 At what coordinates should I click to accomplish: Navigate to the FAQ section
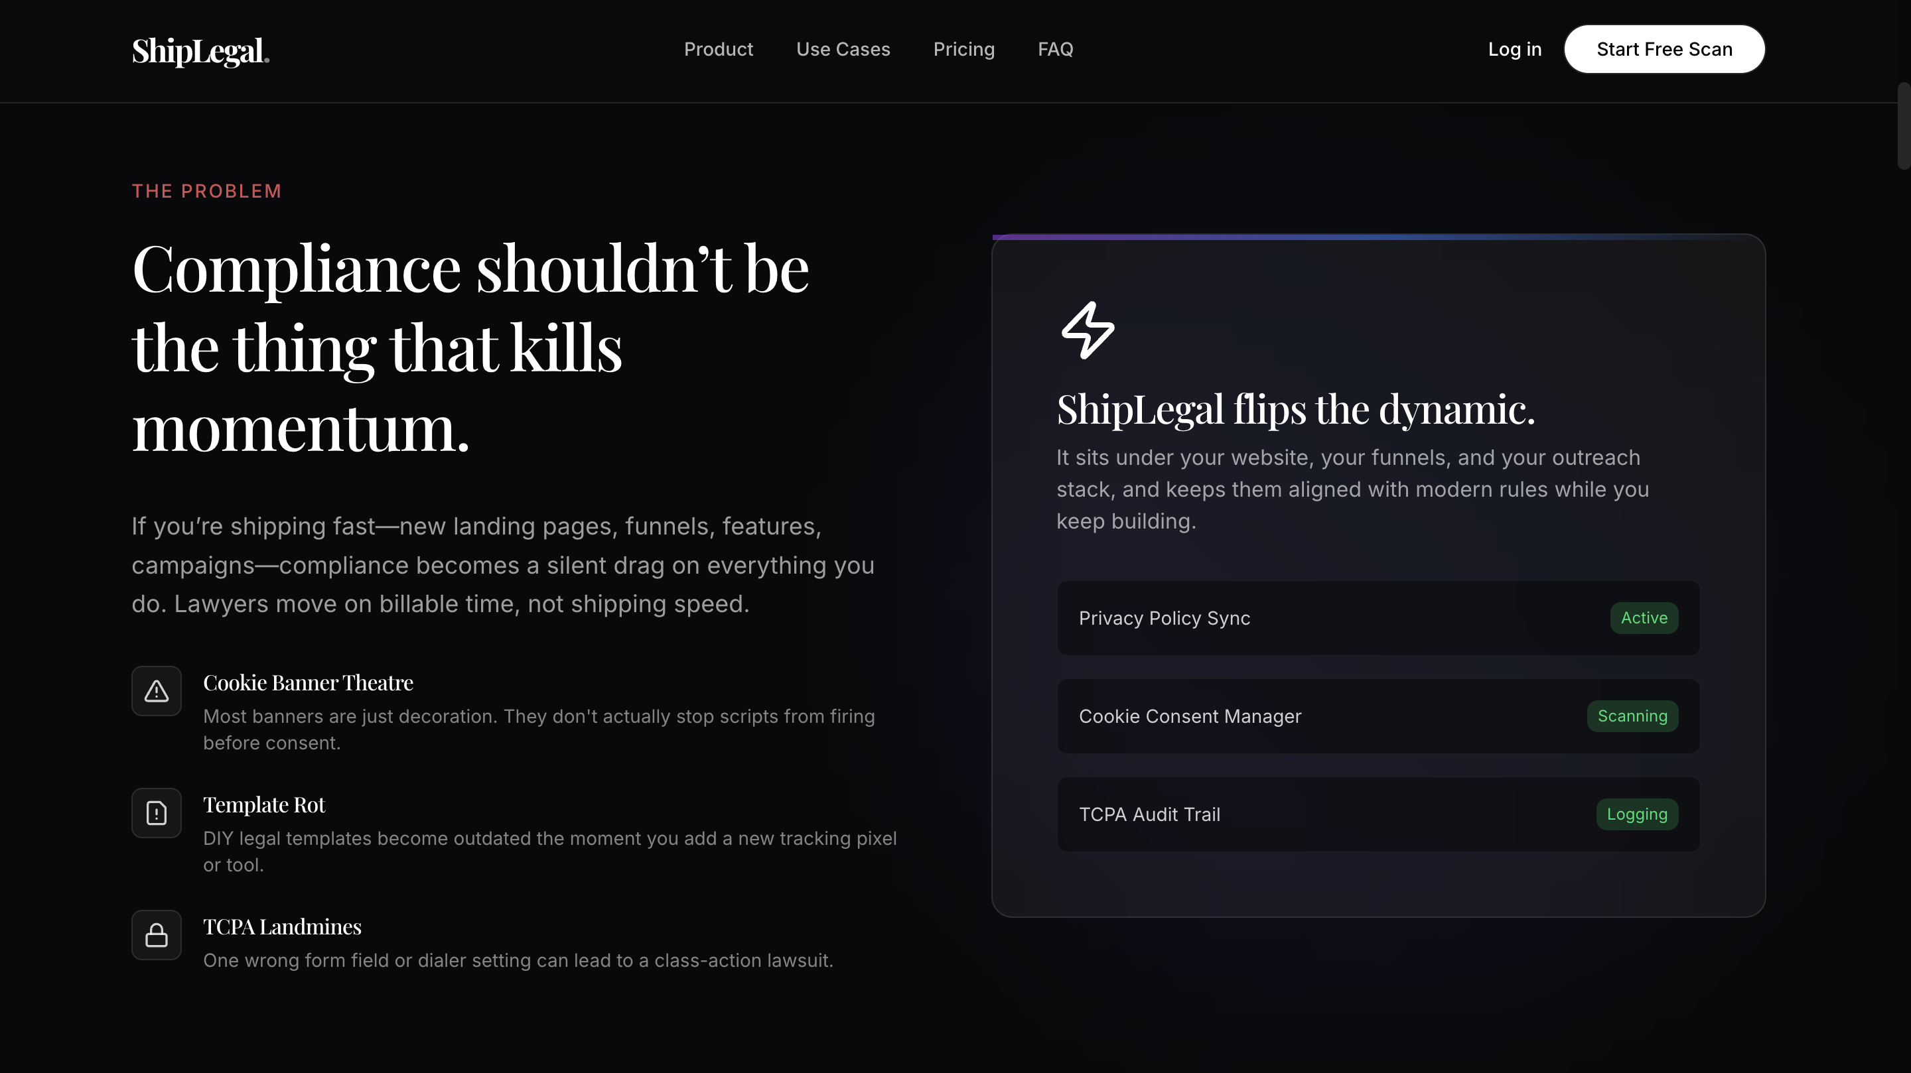click(x=1055, y=49)
